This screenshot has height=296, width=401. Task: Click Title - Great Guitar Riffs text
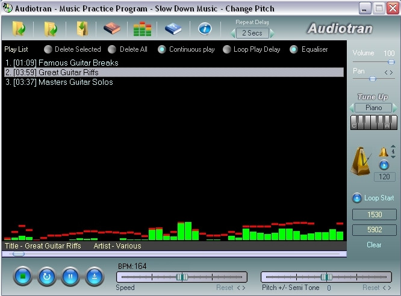[x=43, y=246]
